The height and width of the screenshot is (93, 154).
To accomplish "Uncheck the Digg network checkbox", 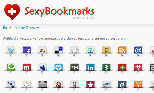I will pos(74,56).
